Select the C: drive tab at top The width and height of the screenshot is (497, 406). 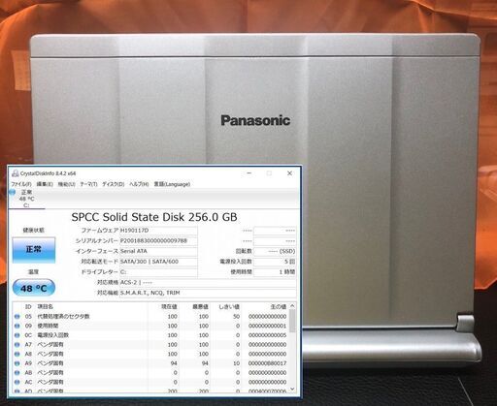point(26,199)
